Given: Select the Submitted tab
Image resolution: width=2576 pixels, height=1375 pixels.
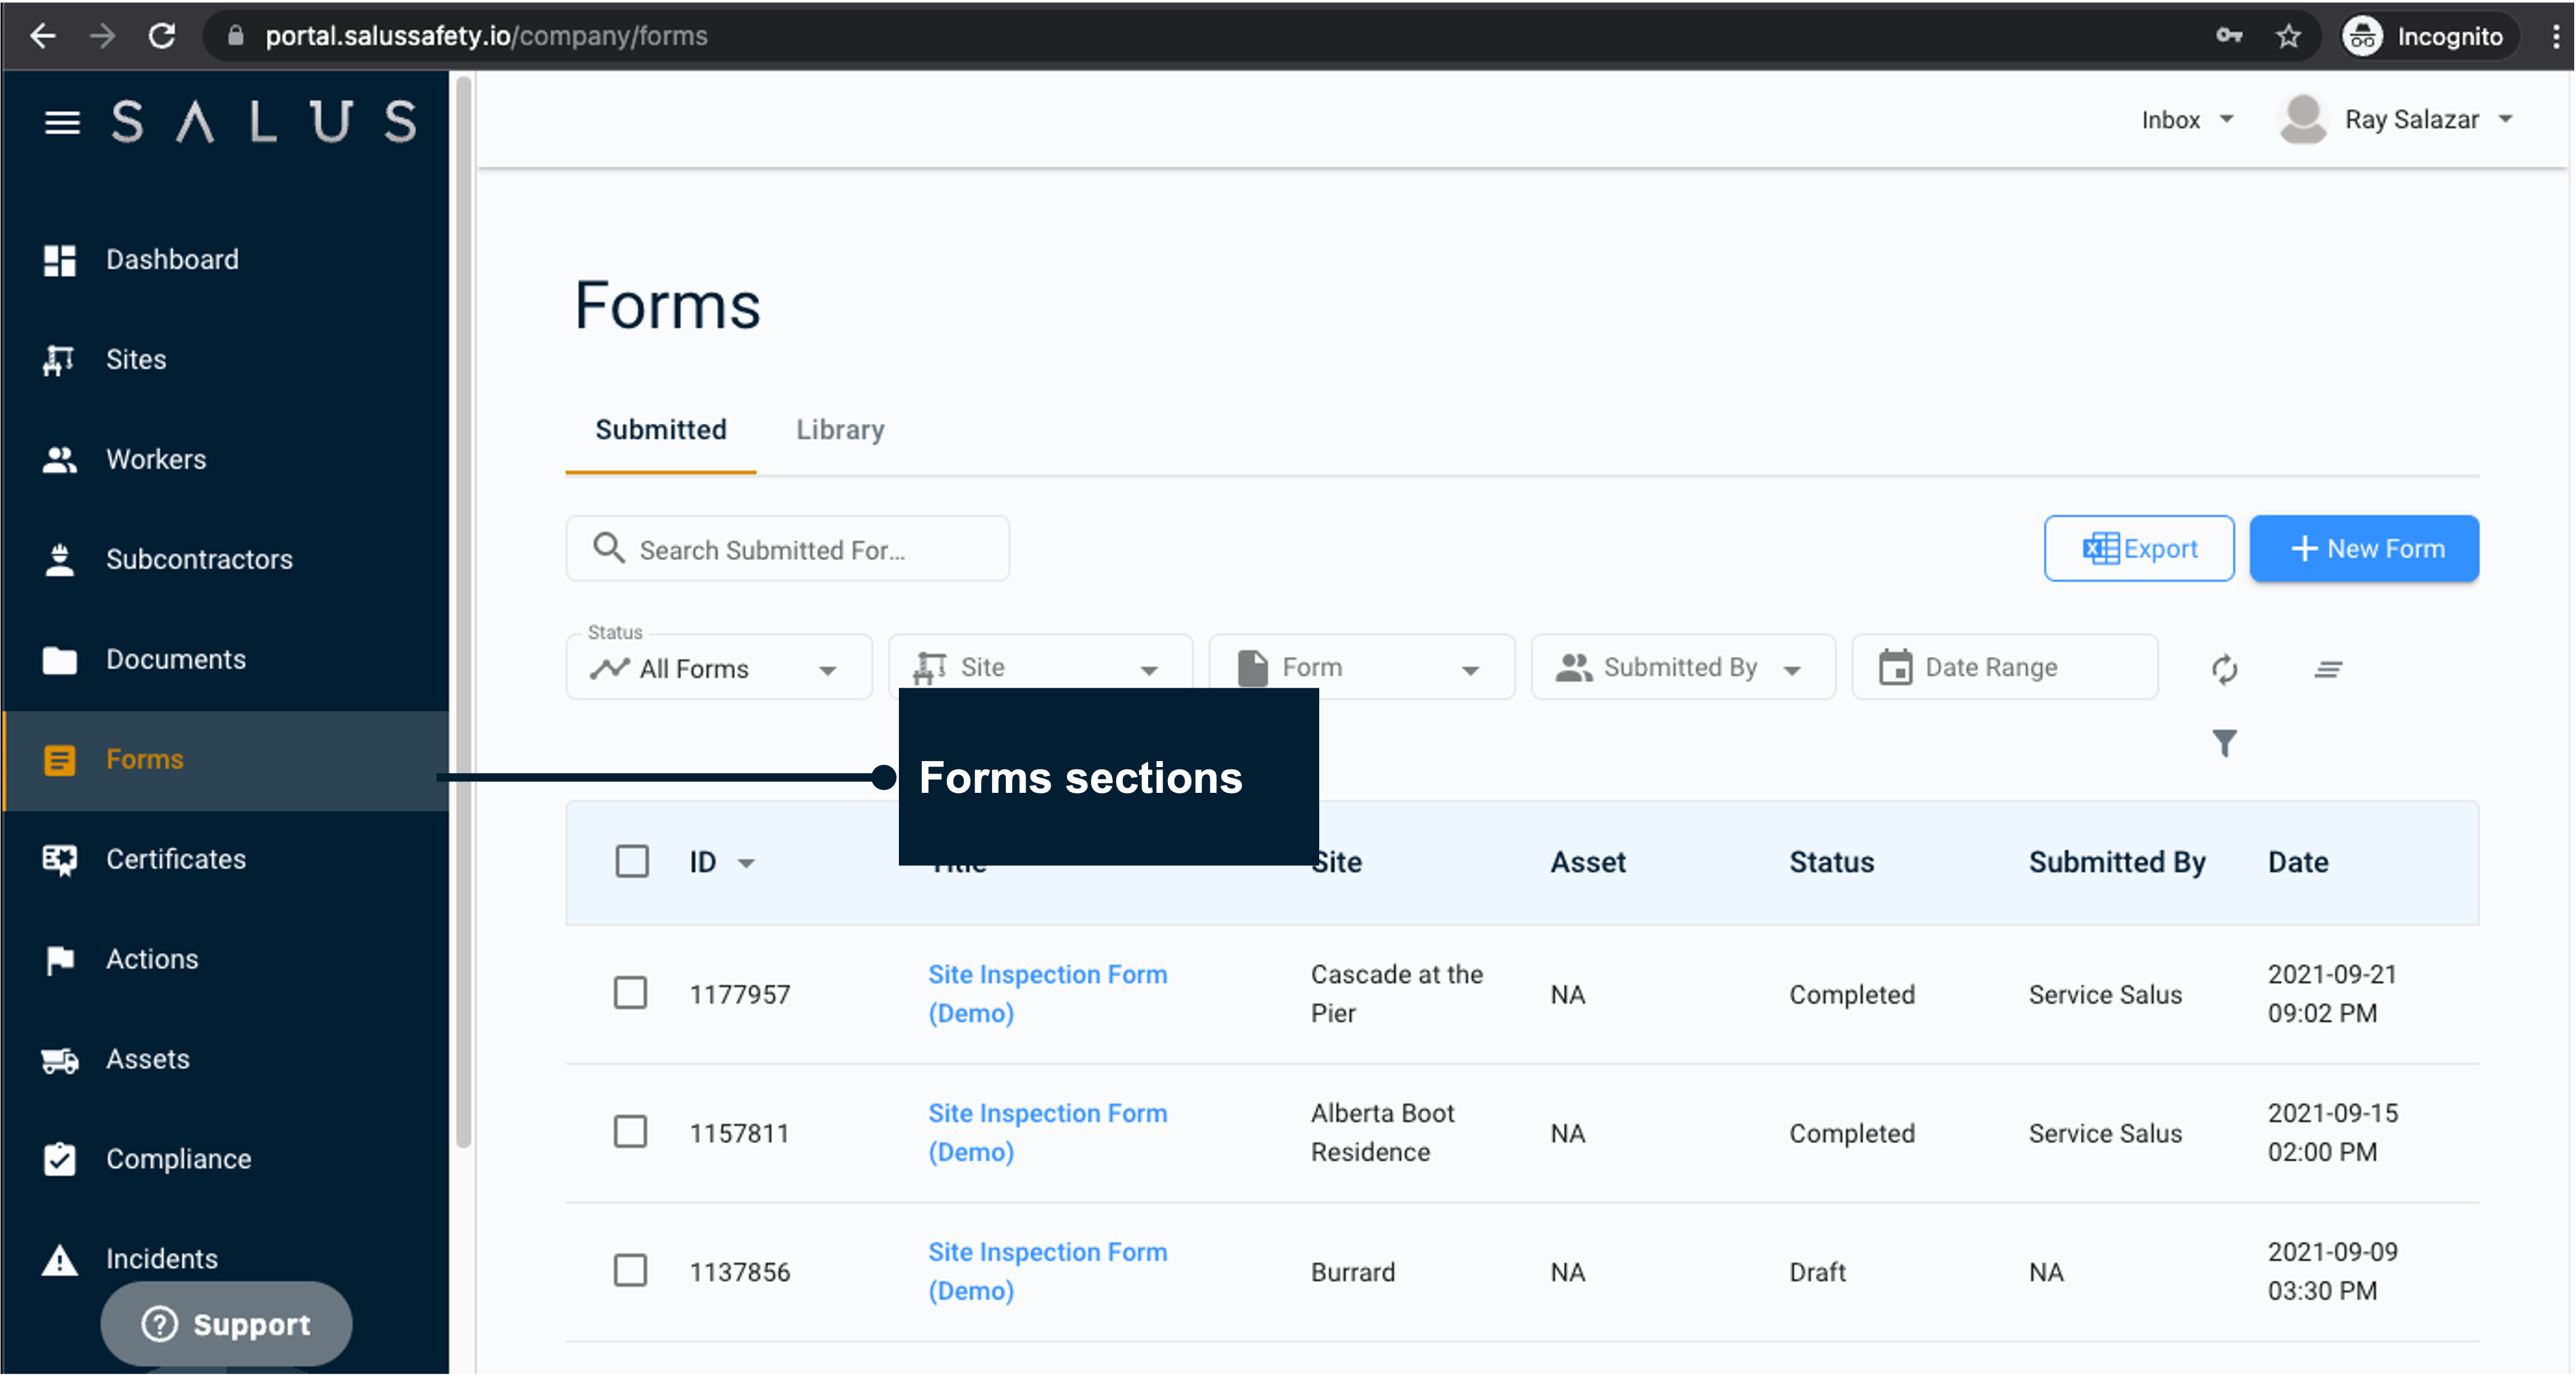Looking at the screenshot, I should [x=660, y=430].
